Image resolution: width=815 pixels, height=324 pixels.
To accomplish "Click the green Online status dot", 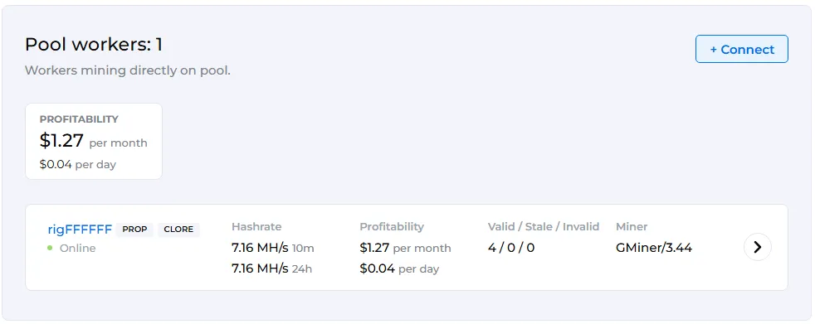I will pyautogui.click(x=50, y=249).
